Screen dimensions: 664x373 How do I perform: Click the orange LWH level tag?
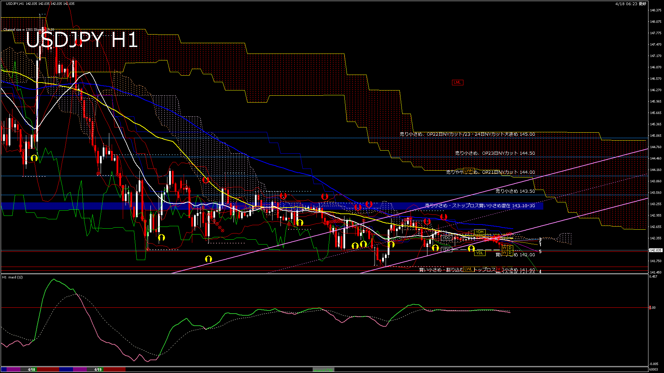pos(468,171)
